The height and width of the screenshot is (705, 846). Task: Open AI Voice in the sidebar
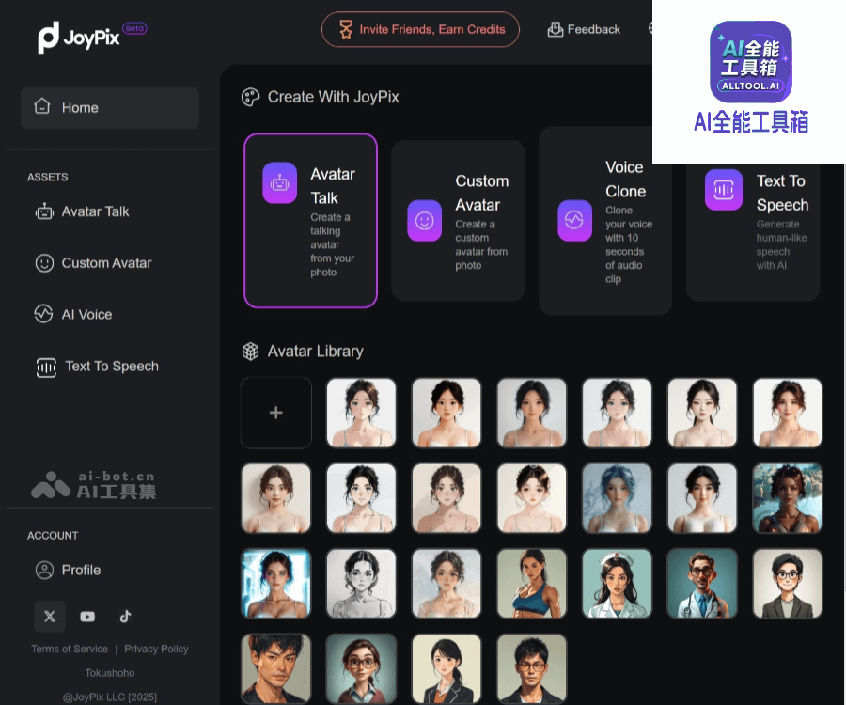click(73, 315)
